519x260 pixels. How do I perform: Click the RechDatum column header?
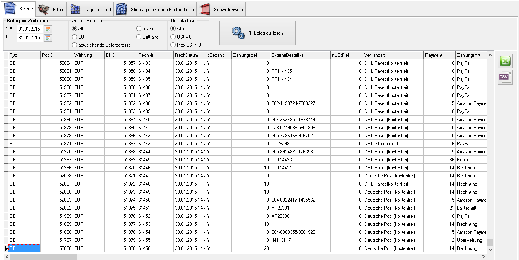pos(189,55)
